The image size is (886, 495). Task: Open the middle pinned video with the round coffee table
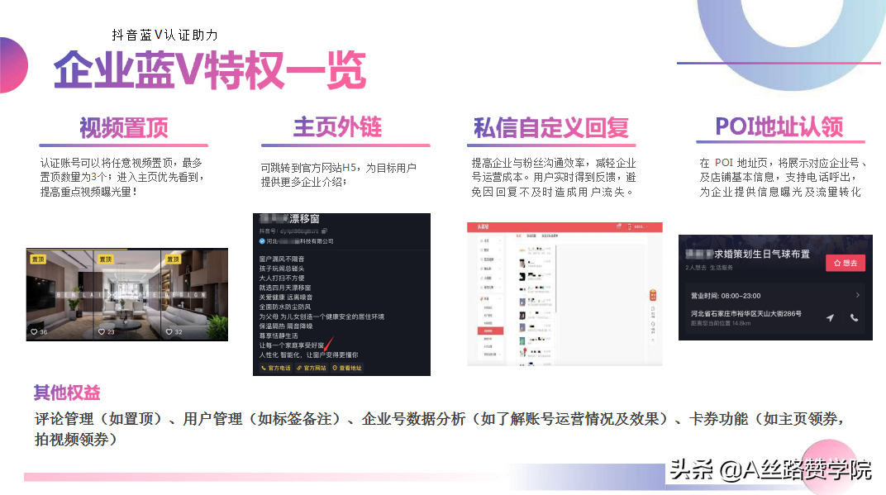pos(127,294)
